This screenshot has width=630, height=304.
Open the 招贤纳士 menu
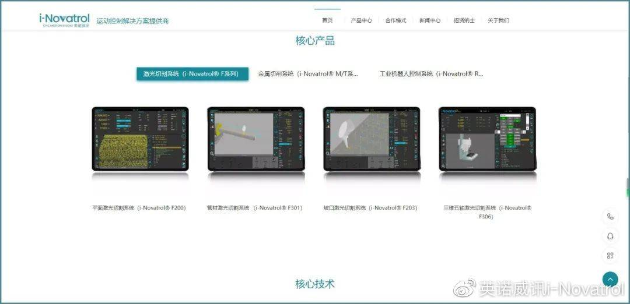[x=464, y=20]
